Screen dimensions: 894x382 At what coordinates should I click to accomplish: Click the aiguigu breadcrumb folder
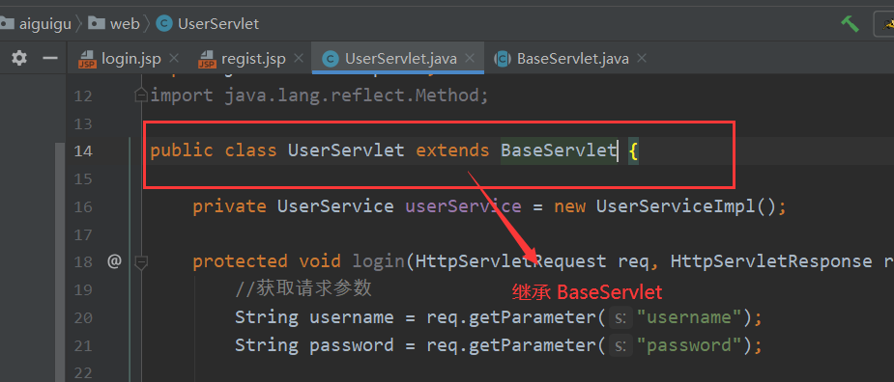point(36,23)
